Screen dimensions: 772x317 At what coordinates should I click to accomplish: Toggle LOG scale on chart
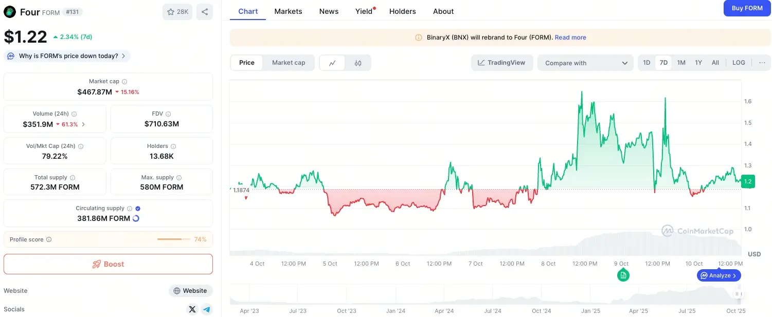click(x=739, y=63)
